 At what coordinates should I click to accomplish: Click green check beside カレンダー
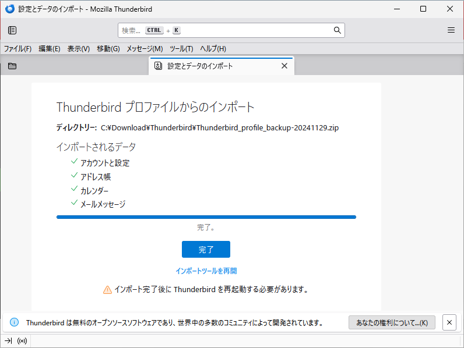coord(74,189)
